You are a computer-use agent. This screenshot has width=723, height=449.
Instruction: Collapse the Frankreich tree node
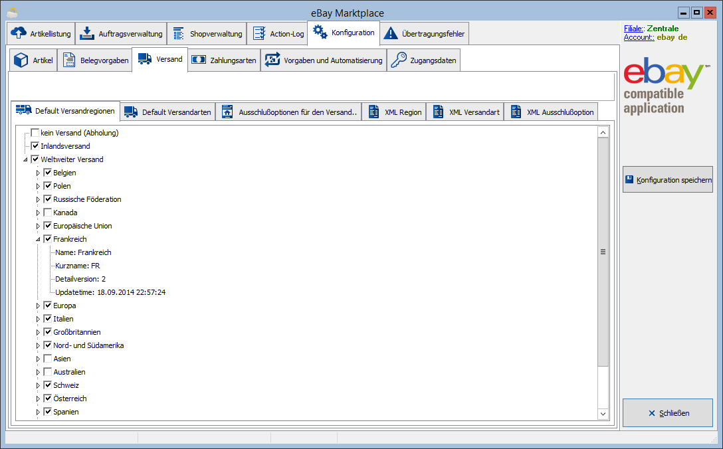[x=38, y=239]
